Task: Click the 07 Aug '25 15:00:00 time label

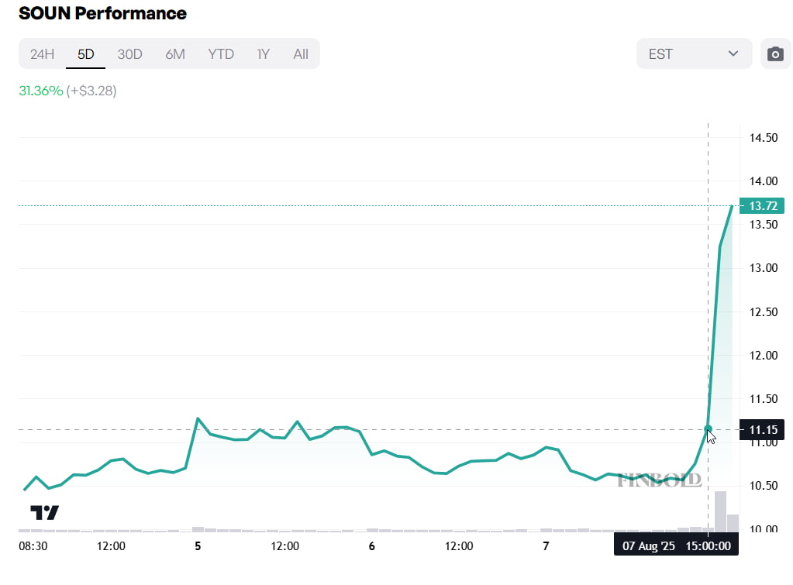Action: 676,545
